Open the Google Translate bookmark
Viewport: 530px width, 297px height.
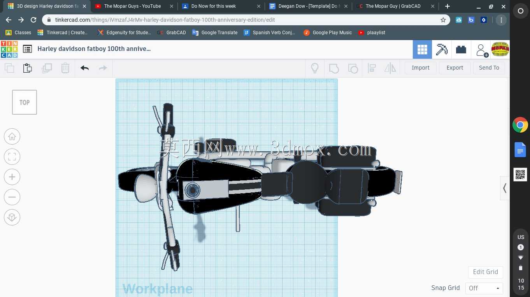(x=215, y=33)
